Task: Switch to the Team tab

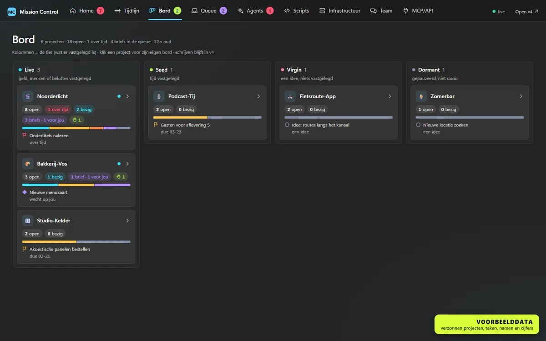Action: [x=381, y=11]
